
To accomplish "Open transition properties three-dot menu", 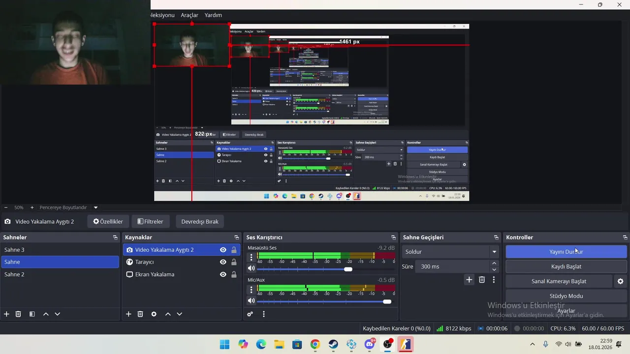I will [x=494, y=280].
